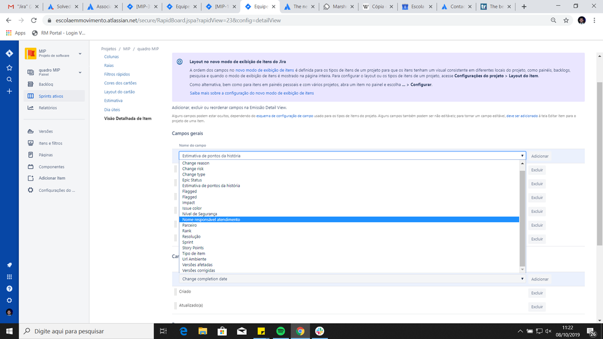
Task: Open Sprints ativos in sidebar
Action: [54, 96]
